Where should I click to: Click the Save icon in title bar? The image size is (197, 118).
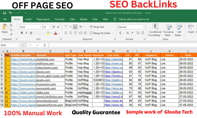(x=5, y=13)
